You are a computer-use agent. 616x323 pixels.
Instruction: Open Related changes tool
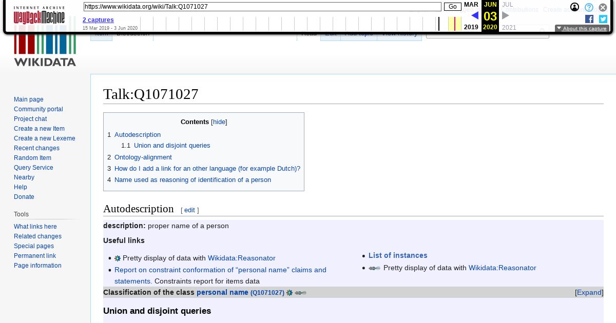(37, 236)
